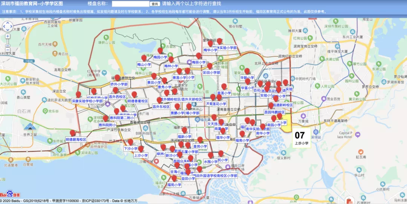
Task: Zoom in with the plus button
Action: (8, 36)
